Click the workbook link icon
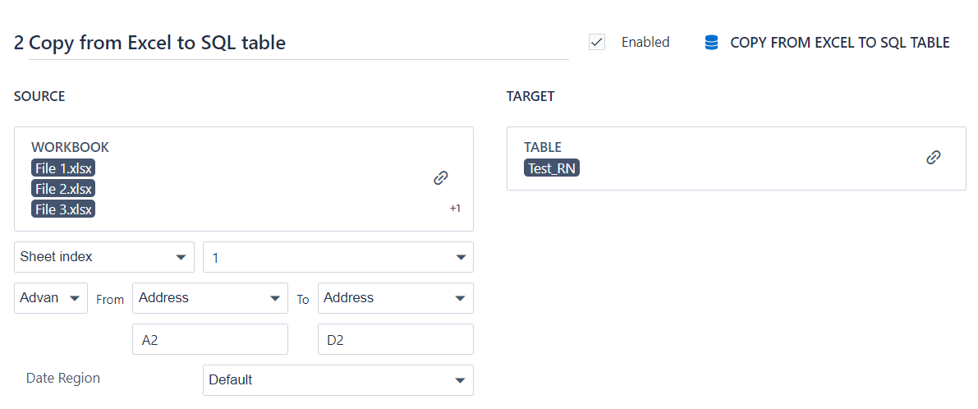This screenshot has width=978, height=409. (x=441, y=177)
